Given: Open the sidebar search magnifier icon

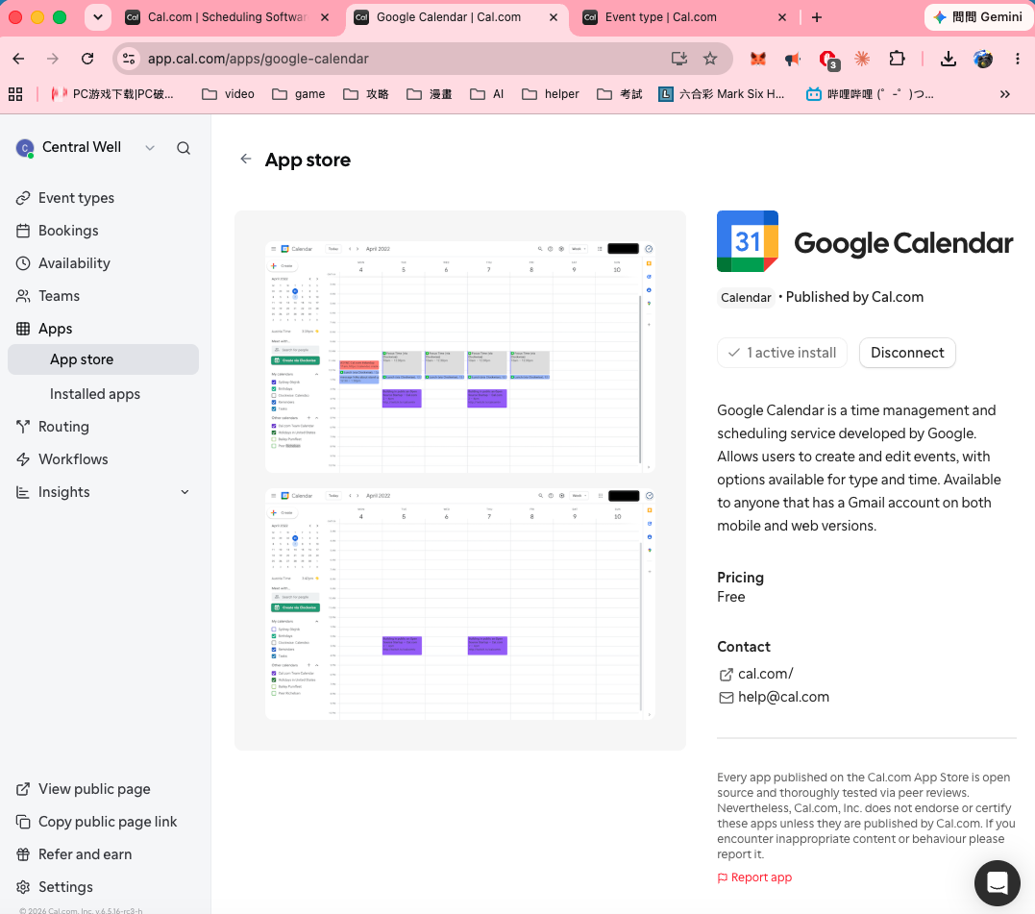Looking at the screenshot, I should click(184, 148).
